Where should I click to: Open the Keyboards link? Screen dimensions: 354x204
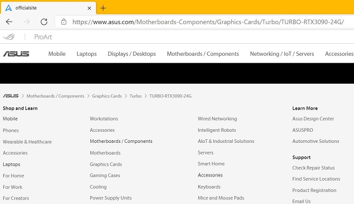tap(209, 187)
